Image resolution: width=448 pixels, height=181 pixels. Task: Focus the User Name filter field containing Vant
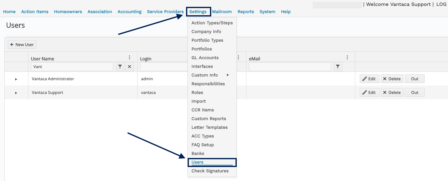pyautogui.click(x=72, y=67)
